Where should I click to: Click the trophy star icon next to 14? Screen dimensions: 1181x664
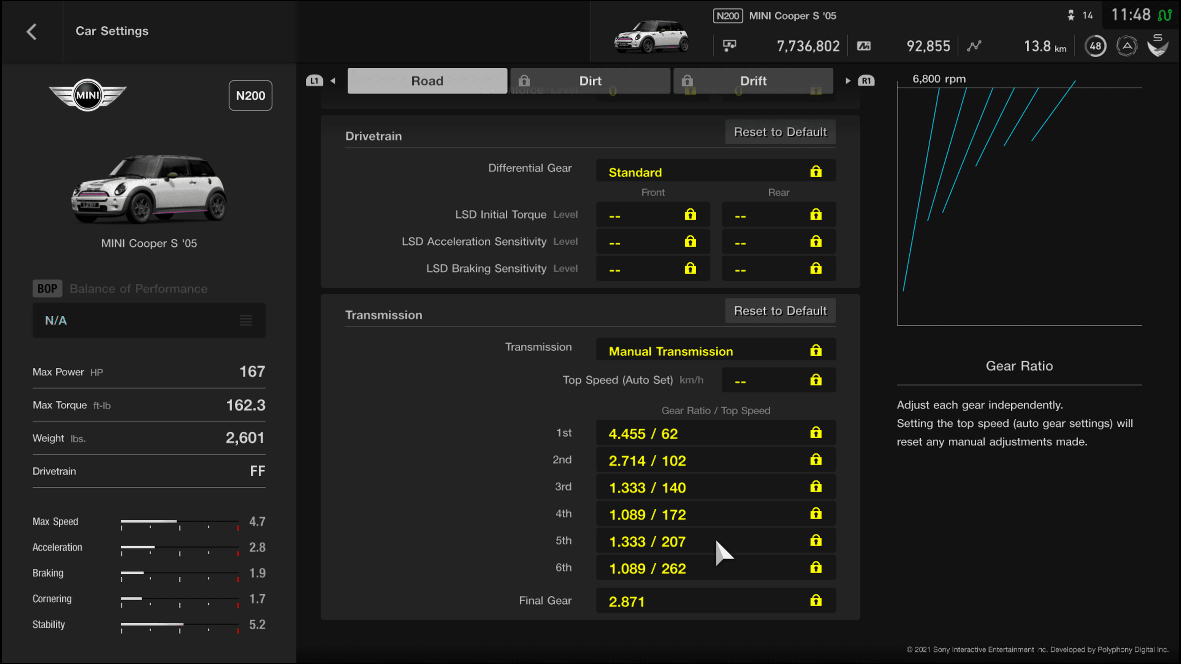click(1071, 16)
